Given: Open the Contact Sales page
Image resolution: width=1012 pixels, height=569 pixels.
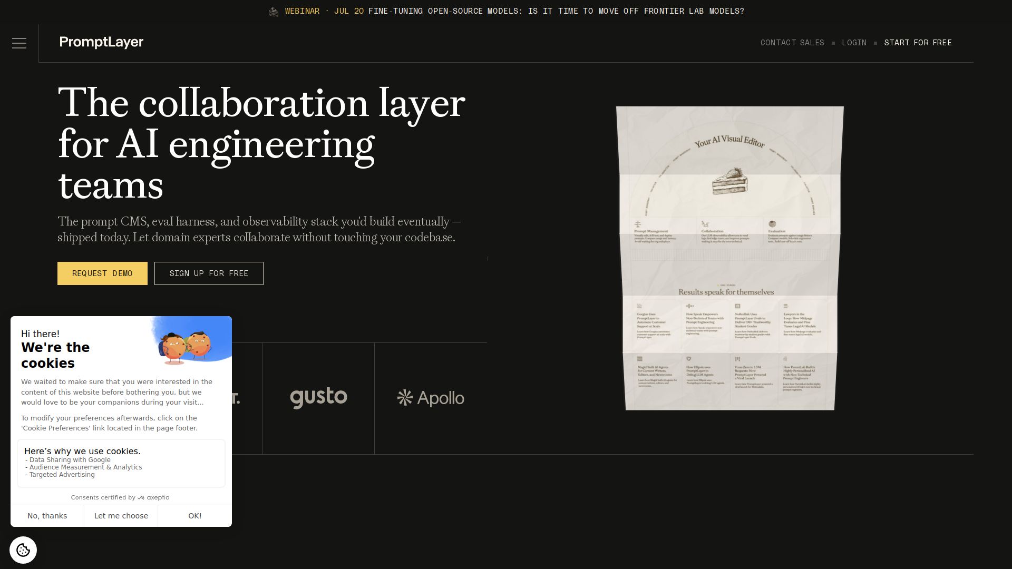Looking at the screenshot, I should pyautogui.click(x=792, y=43).
